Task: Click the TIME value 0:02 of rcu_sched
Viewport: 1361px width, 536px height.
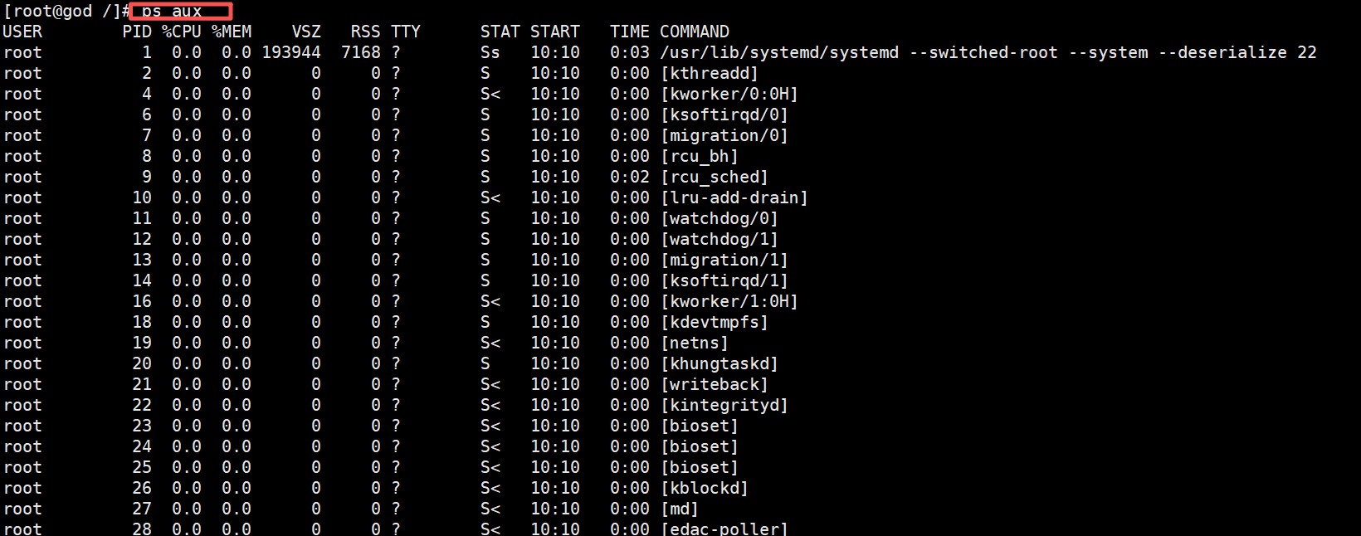Action: (x=630, y=177)
